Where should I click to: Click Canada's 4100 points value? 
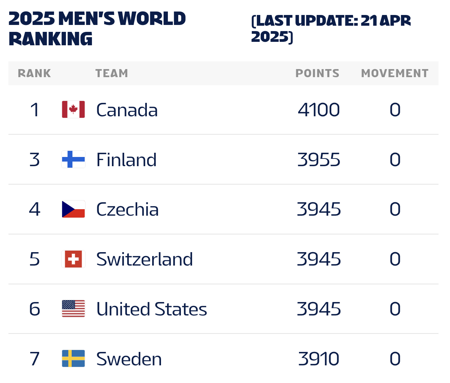click(319, 110)
